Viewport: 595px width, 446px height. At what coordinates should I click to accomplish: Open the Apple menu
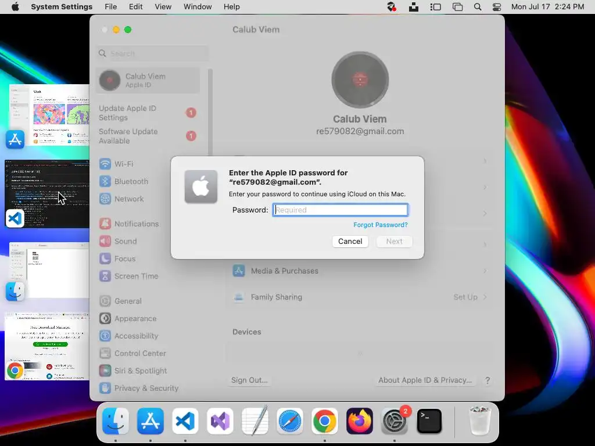pos(15,7)
